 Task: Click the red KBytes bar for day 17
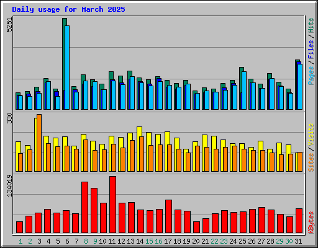click(168, 216)
